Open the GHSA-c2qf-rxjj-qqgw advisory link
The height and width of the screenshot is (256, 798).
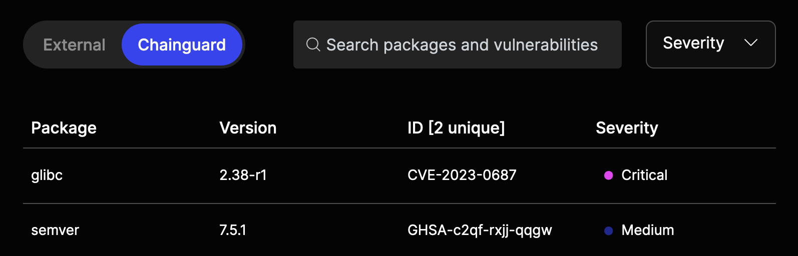[480, 230]
